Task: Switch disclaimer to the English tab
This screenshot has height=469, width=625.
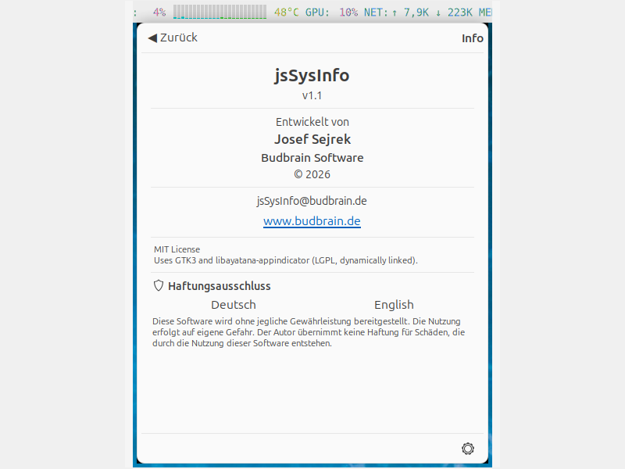Action: pos(394,305)
